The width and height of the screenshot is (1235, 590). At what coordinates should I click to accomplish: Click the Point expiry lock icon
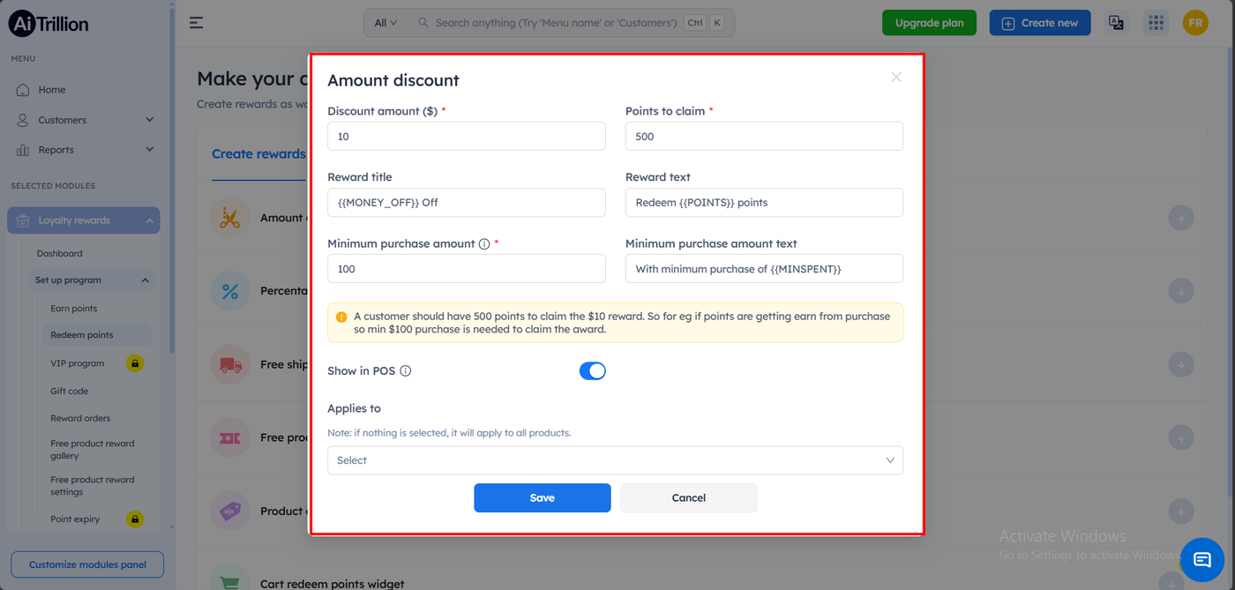(x=134, y=519)
